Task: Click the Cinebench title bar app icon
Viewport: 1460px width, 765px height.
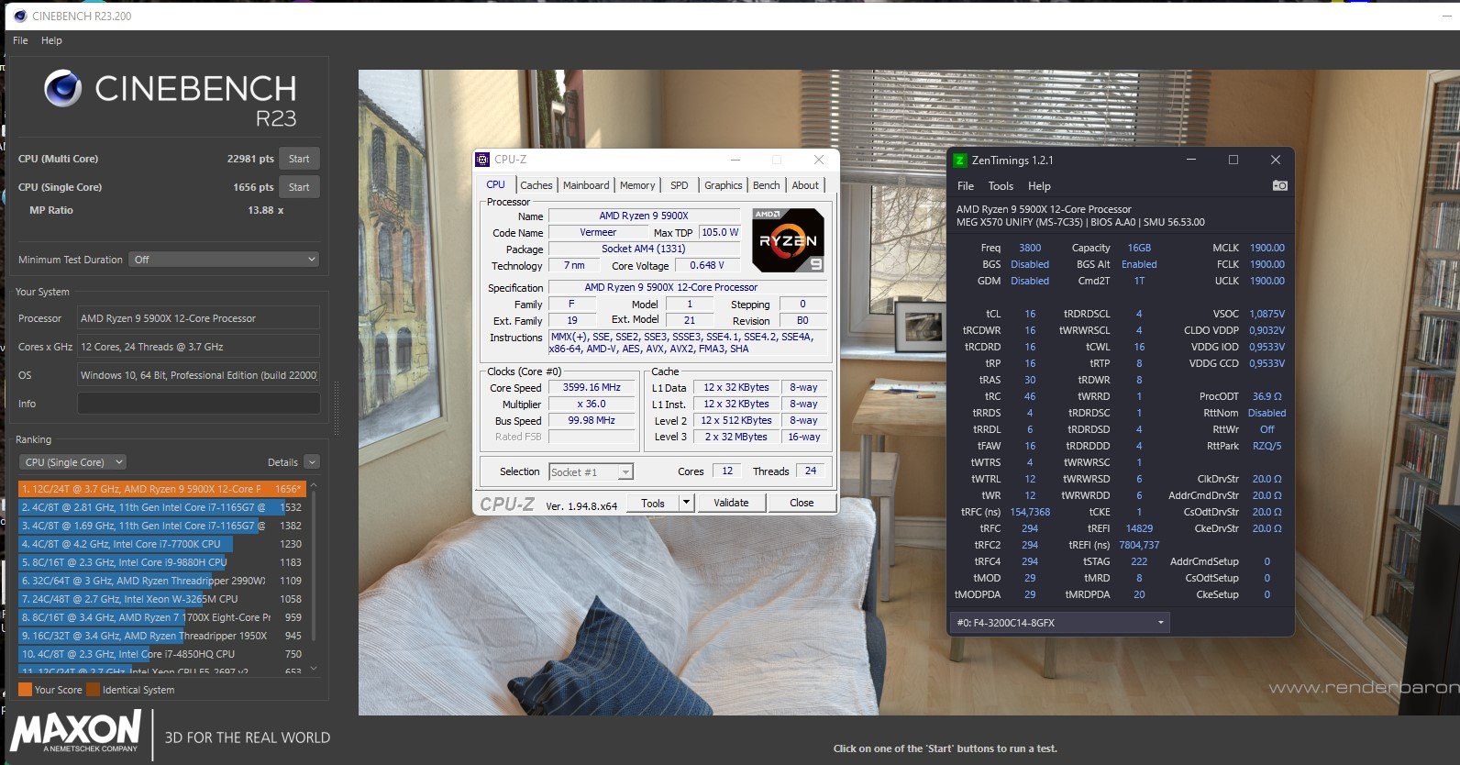Action: pyautogui.click(x=19, y=16)
